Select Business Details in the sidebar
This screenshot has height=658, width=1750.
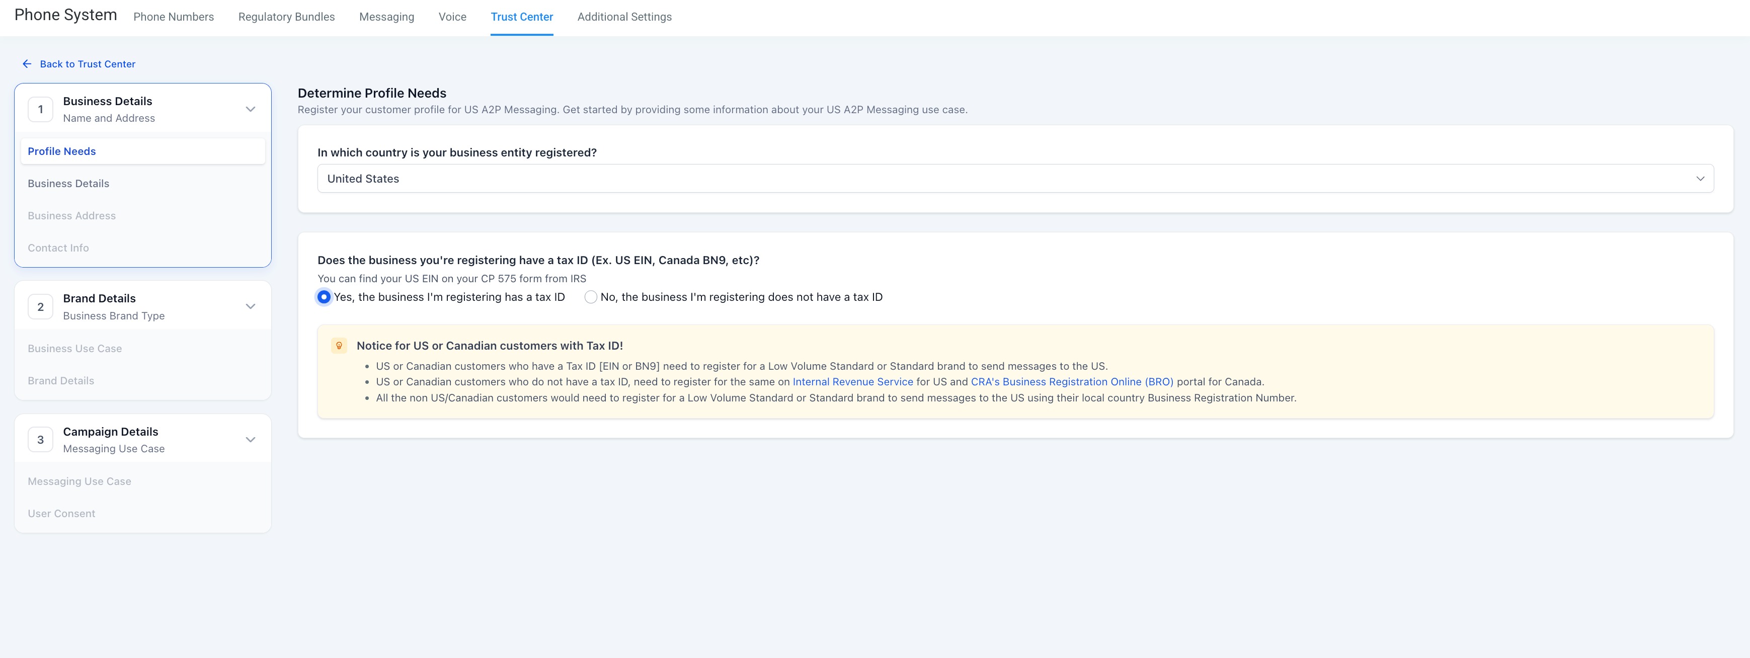point(68,183)
